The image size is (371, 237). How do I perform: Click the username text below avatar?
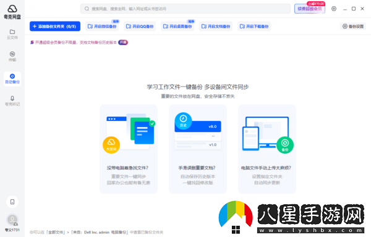(12, 230)
